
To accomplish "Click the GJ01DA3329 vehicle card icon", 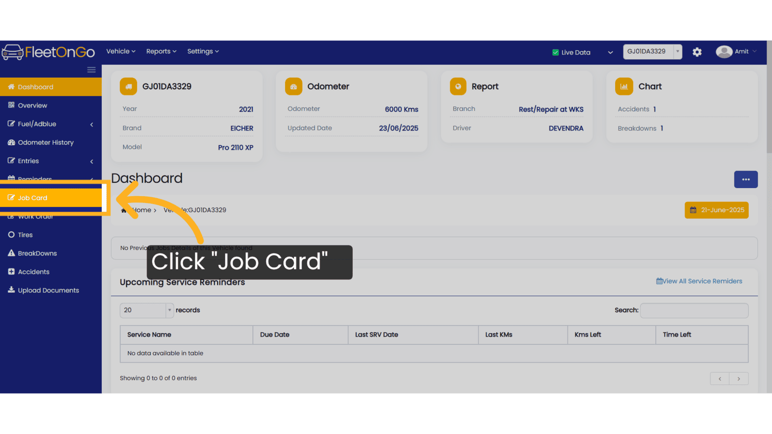I will click(128, 87).
